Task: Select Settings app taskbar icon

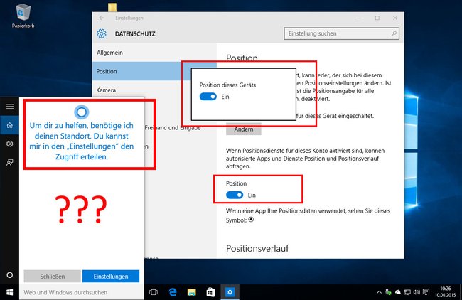Action: (230, 292)
